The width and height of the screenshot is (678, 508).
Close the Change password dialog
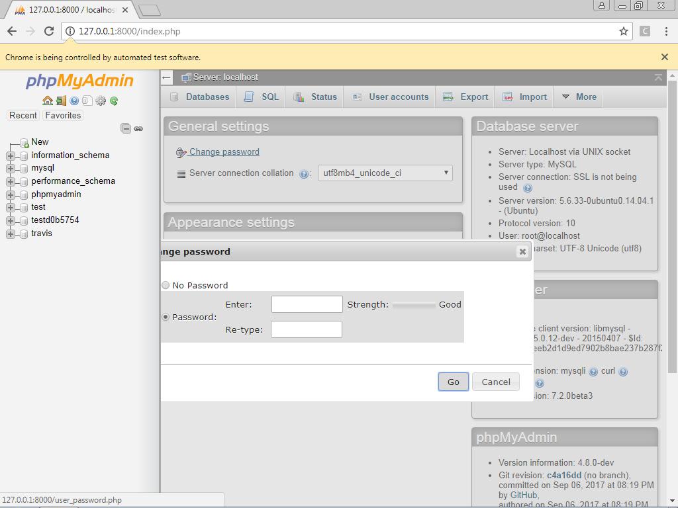(522, 251)
